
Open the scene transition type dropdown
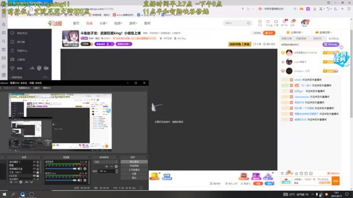105,162
